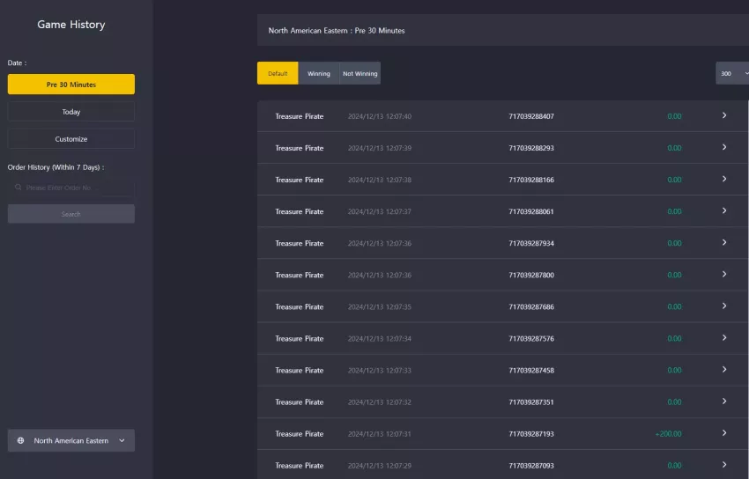The width and height of the screenshot is (749, 479).
Task: Click the Search button
Action: [71, 214]
